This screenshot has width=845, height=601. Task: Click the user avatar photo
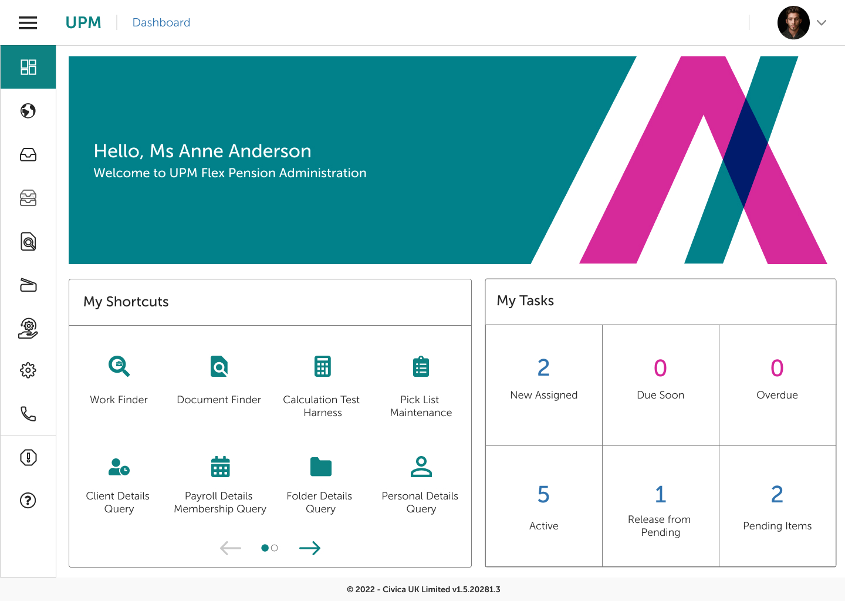[793, 23]
